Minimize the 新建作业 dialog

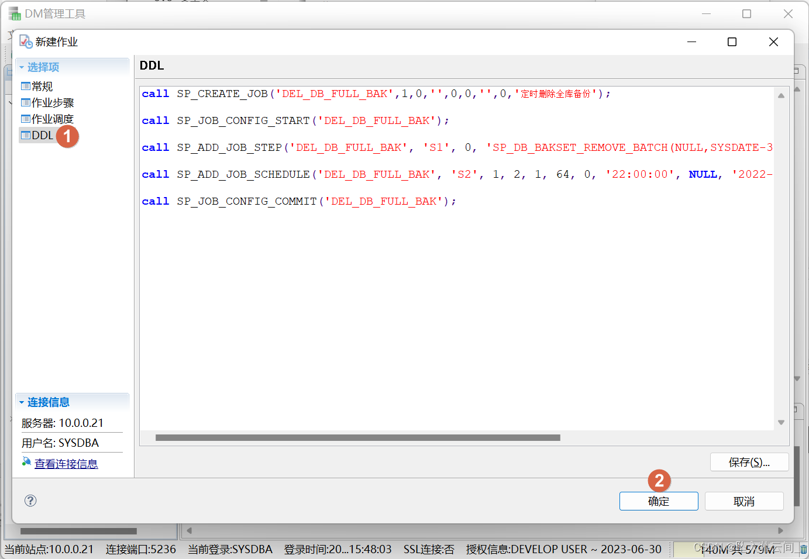coord(691,42)
